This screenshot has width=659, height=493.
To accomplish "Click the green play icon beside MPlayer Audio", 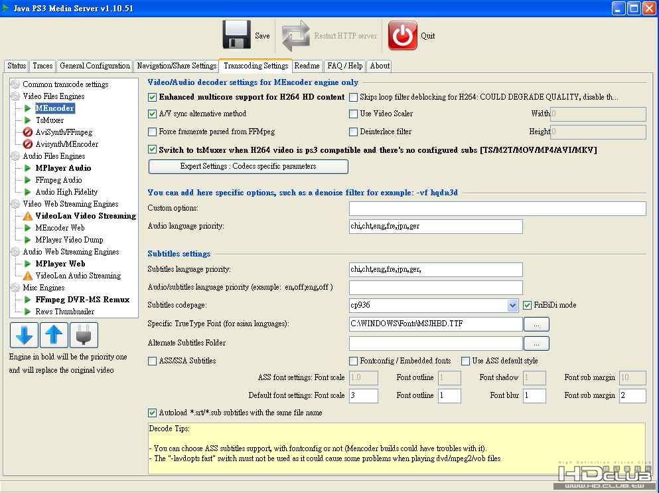I will coord(28,168).
